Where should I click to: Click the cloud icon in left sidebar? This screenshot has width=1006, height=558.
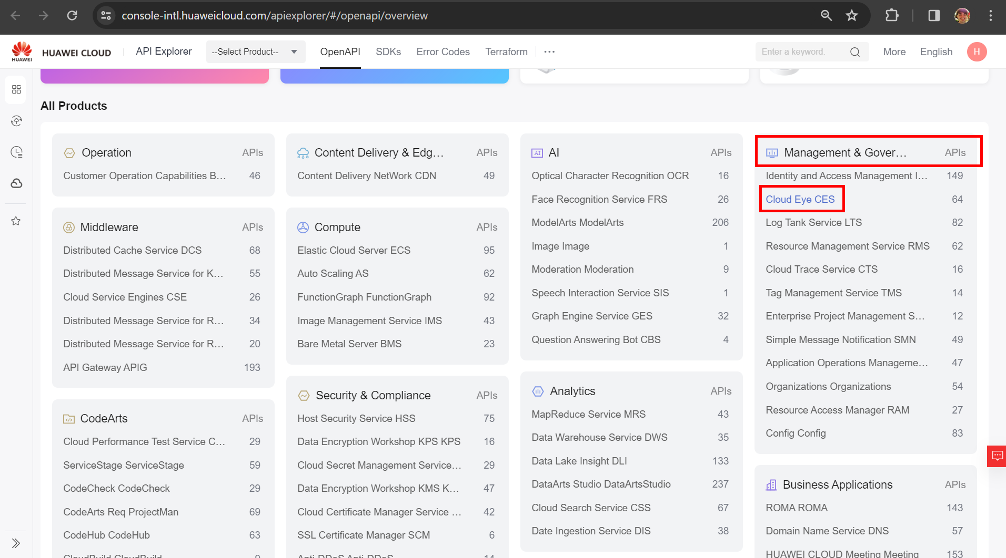(16, 183)
